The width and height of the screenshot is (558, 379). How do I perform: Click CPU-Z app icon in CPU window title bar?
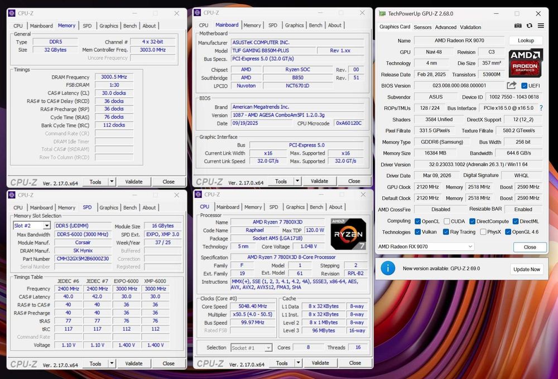pyautogui.click(x=198, y=194)
